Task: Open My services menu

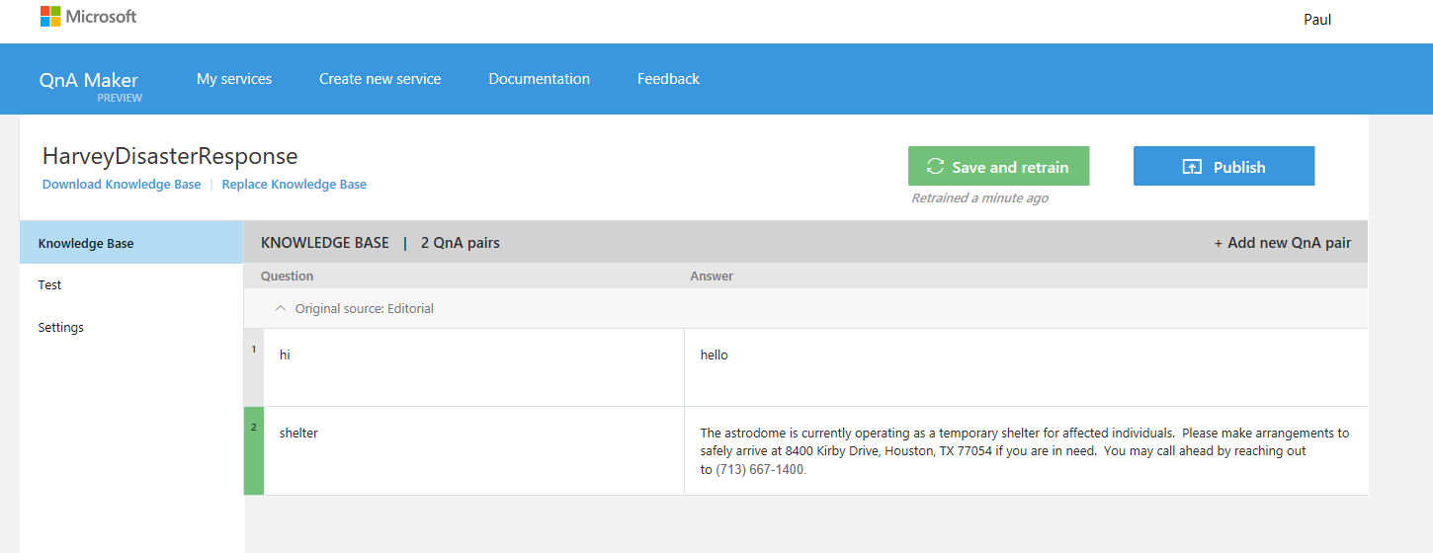Action: click(234, 79)
